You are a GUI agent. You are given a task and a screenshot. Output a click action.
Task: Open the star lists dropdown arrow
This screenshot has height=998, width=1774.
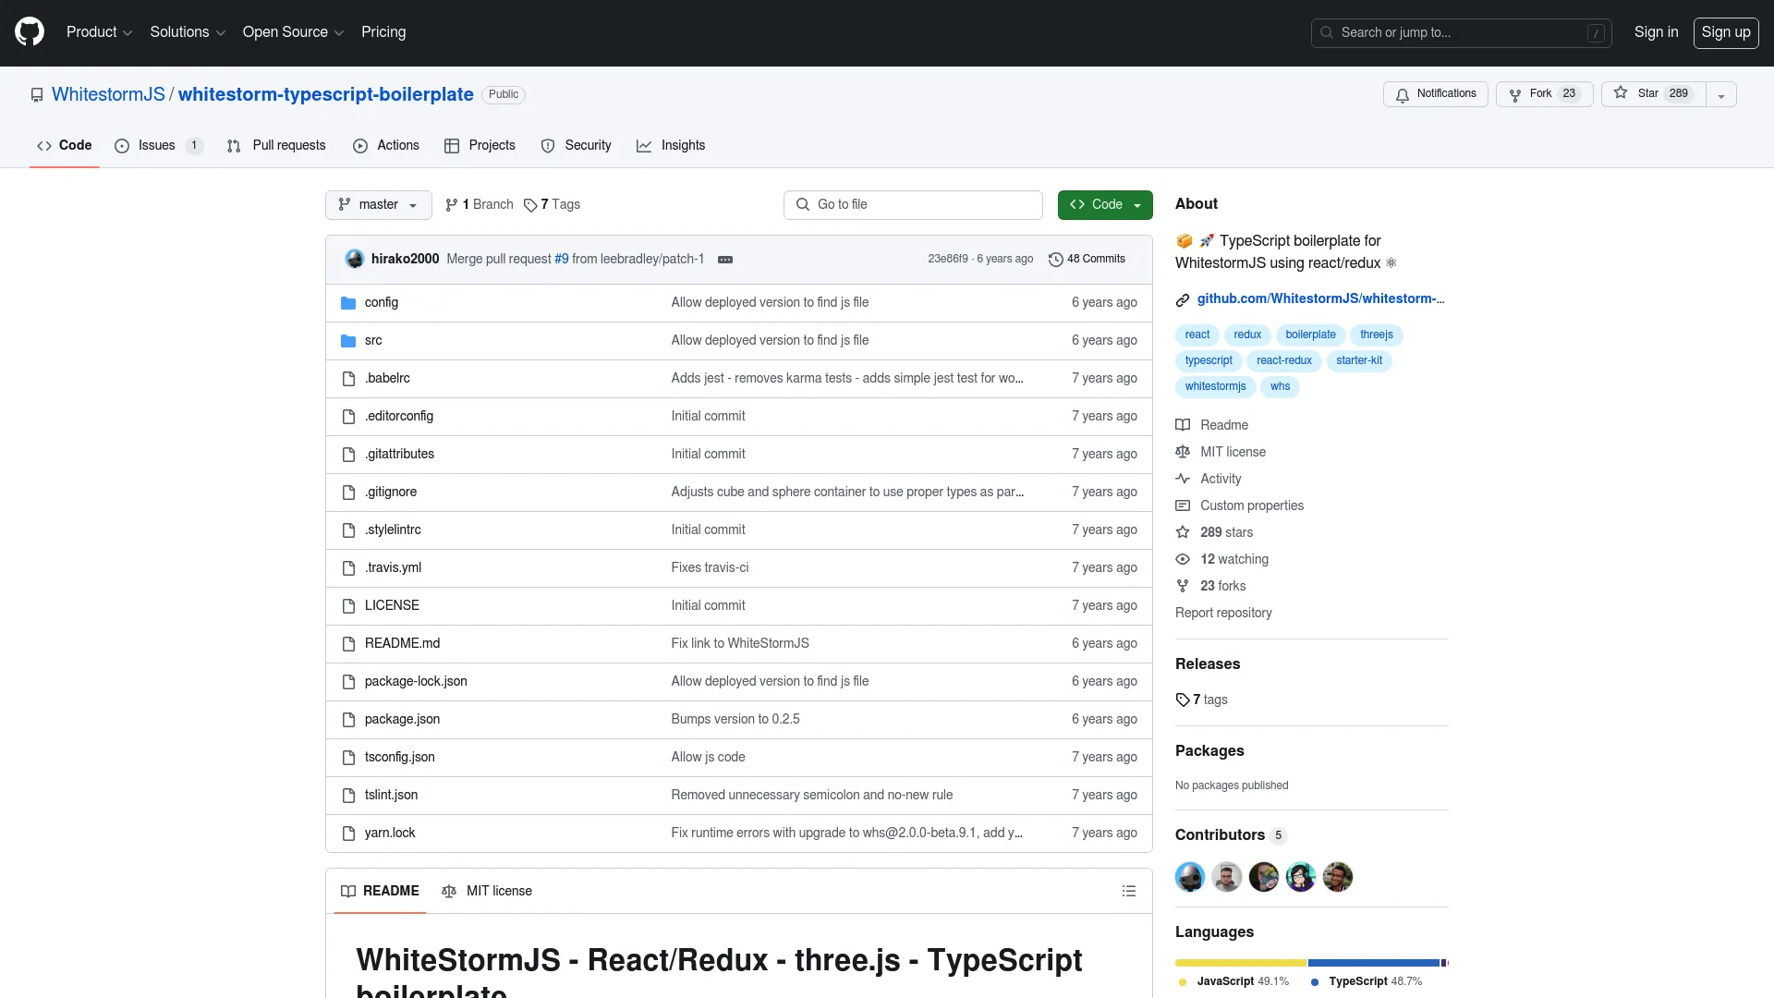coord(1721,95)
